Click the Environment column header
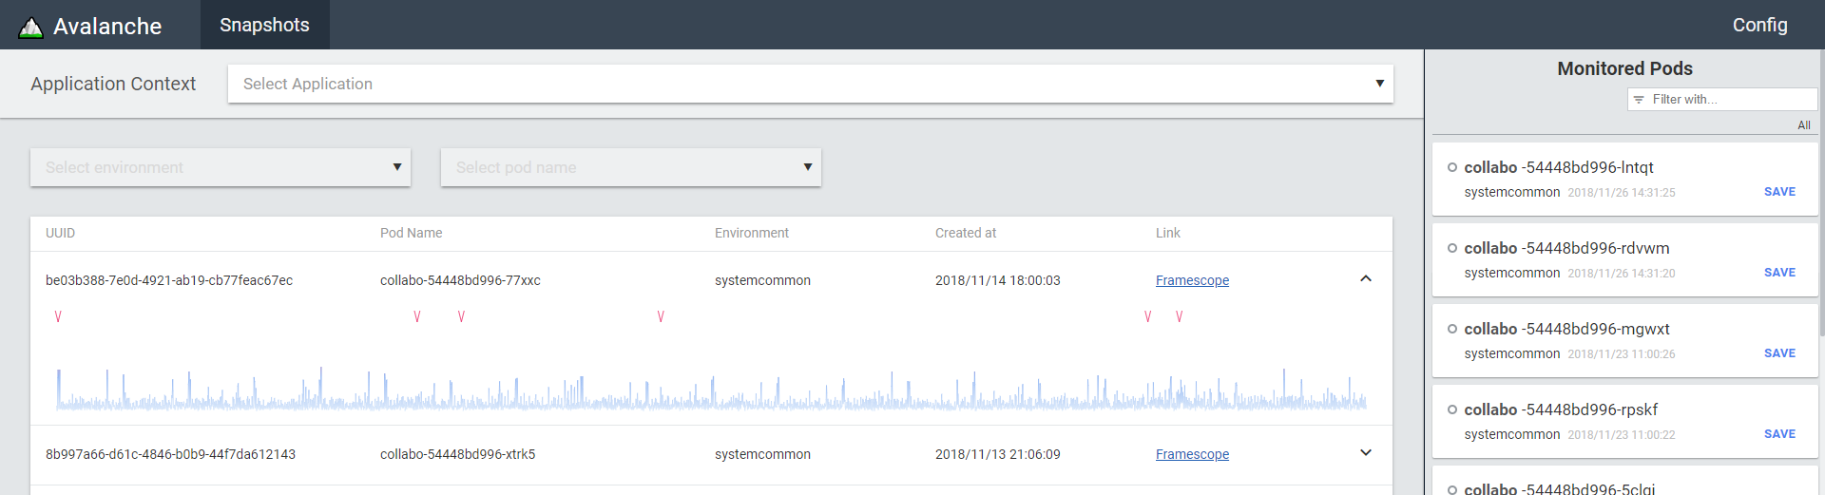Image resolution: width=1825 pixels, height=495 pixels. [x=751, y=233]
